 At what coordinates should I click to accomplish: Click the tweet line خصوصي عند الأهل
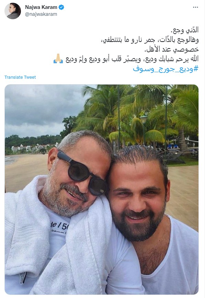172,49
